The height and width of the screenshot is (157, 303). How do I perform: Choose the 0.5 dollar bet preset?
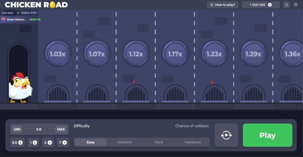click(17, 143)
